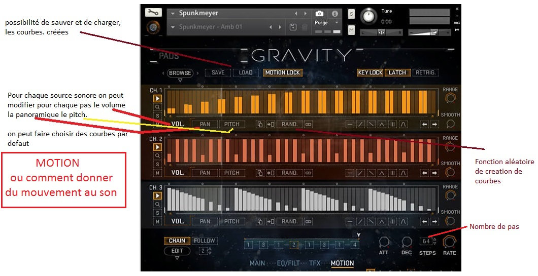Toggle CH. 3 play button
Viewport: 538px width, 276px height.
(x=157, y=195)
